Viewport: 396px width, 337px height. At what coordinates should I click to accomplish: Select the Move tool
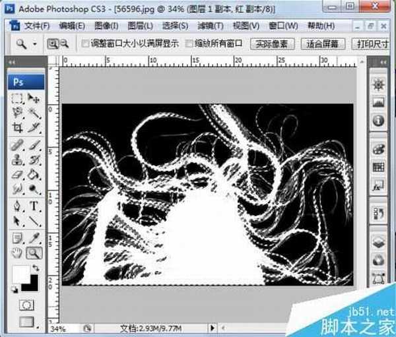click(34, 98)
